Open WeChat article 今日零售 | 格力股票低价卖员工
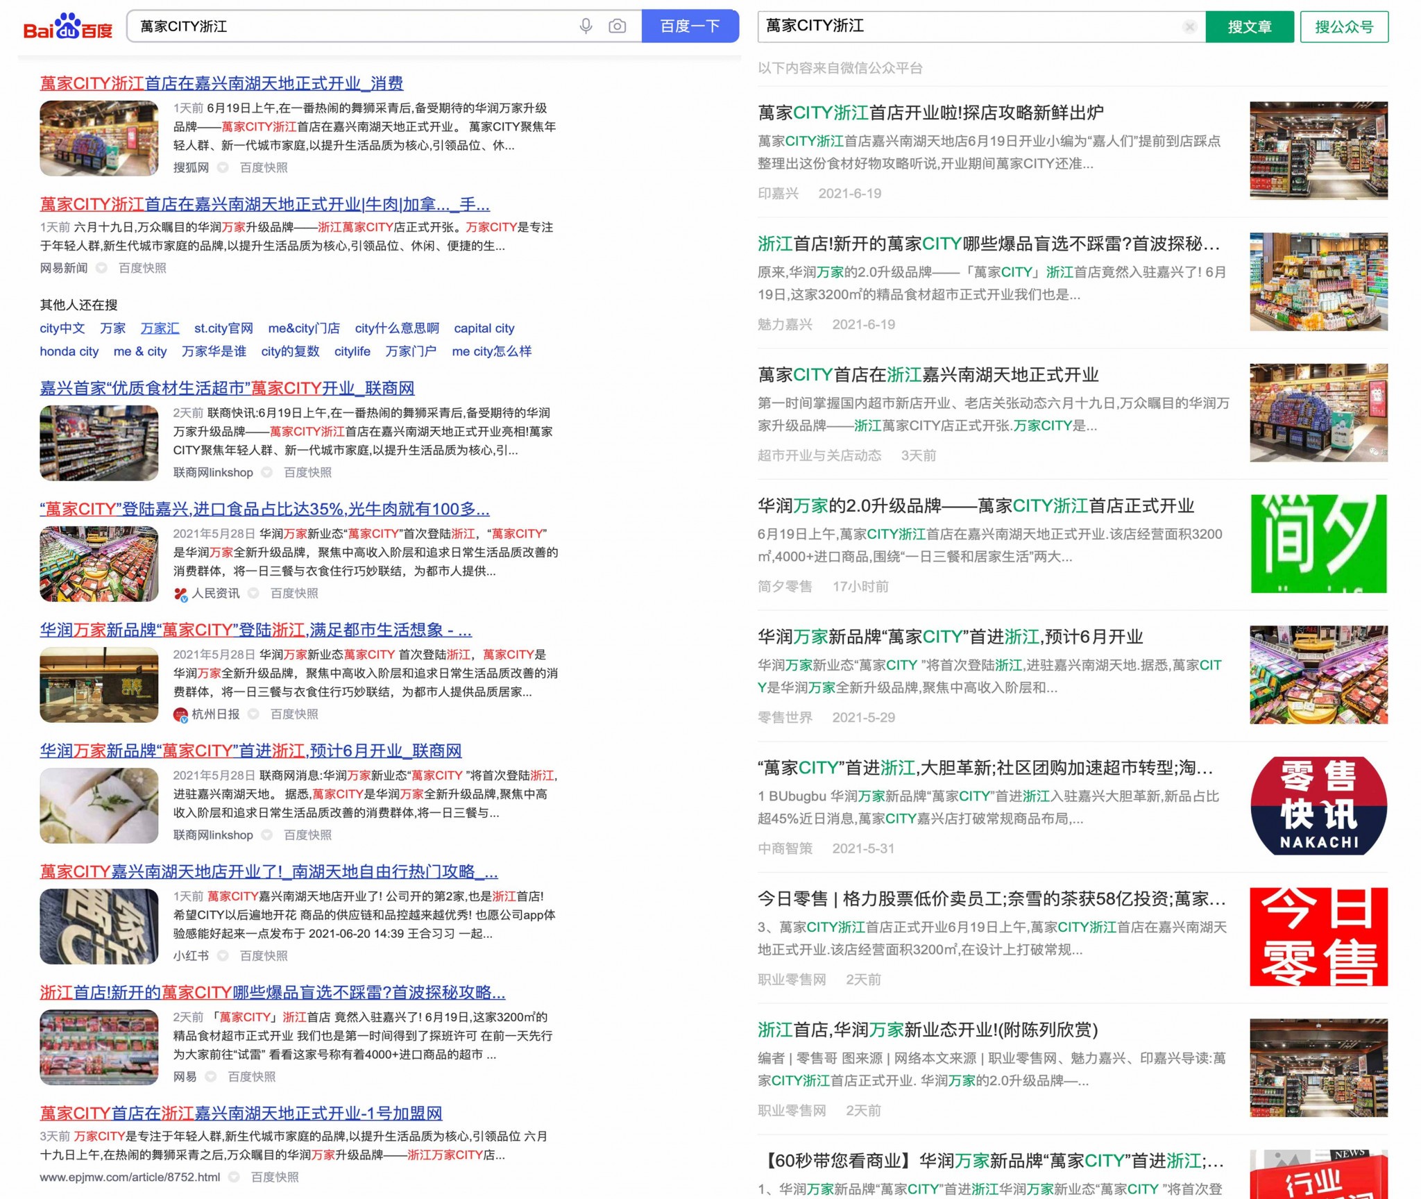Image resolution: width=1421 pixels, height=1199 pixels. (x=992, y=899)
